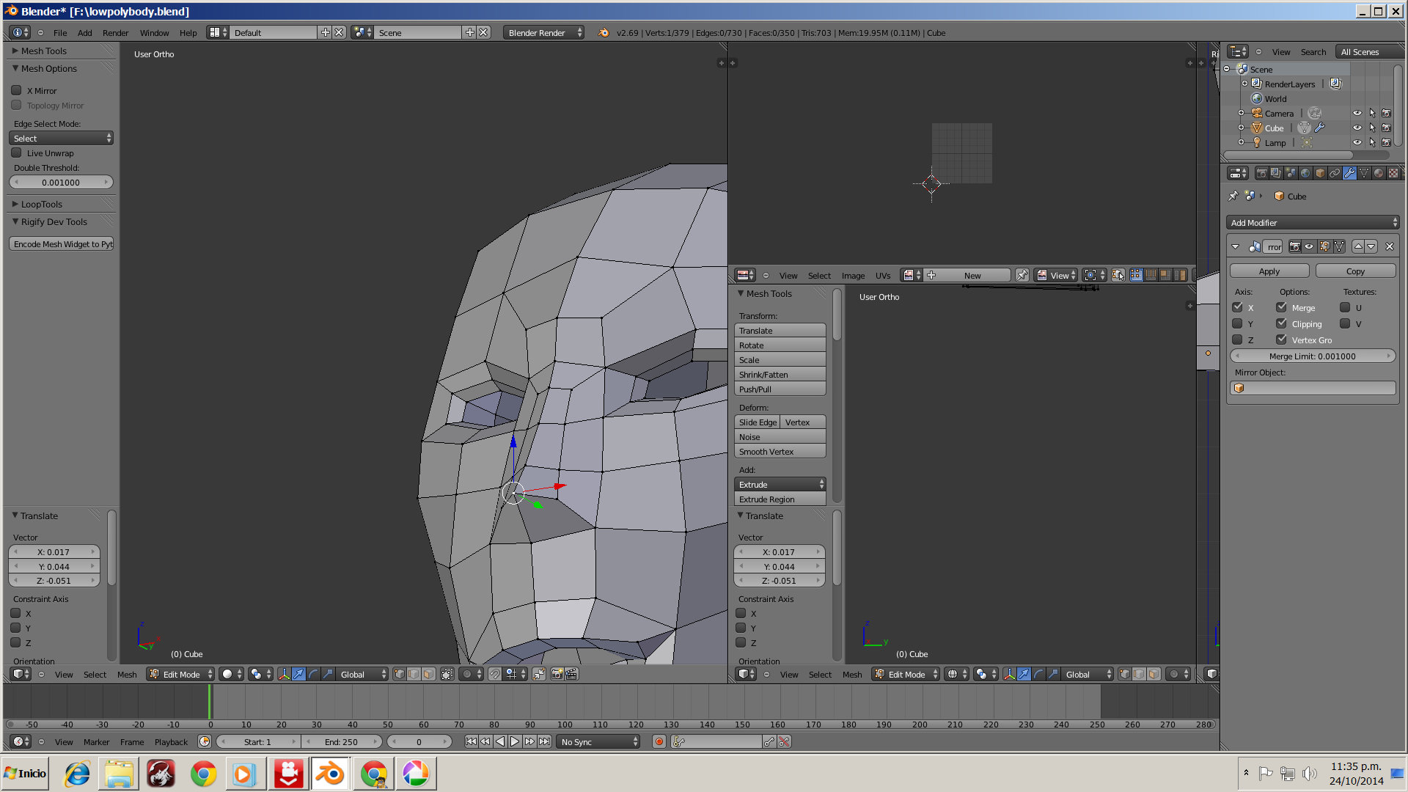Enable the X Mirror checkbox
The image size is (1408, 792).
tap(16, 90)
